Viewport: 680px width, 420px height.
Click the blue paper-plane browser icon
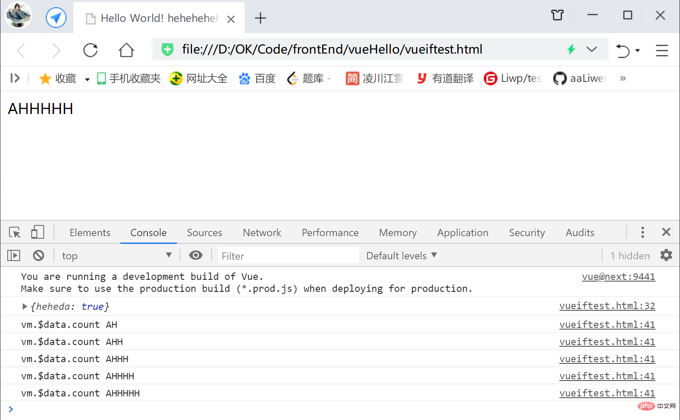pos(56,18)
